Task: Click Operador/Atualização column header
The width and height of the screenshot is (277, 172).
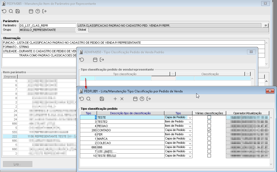Action: (x=248, y=113)
